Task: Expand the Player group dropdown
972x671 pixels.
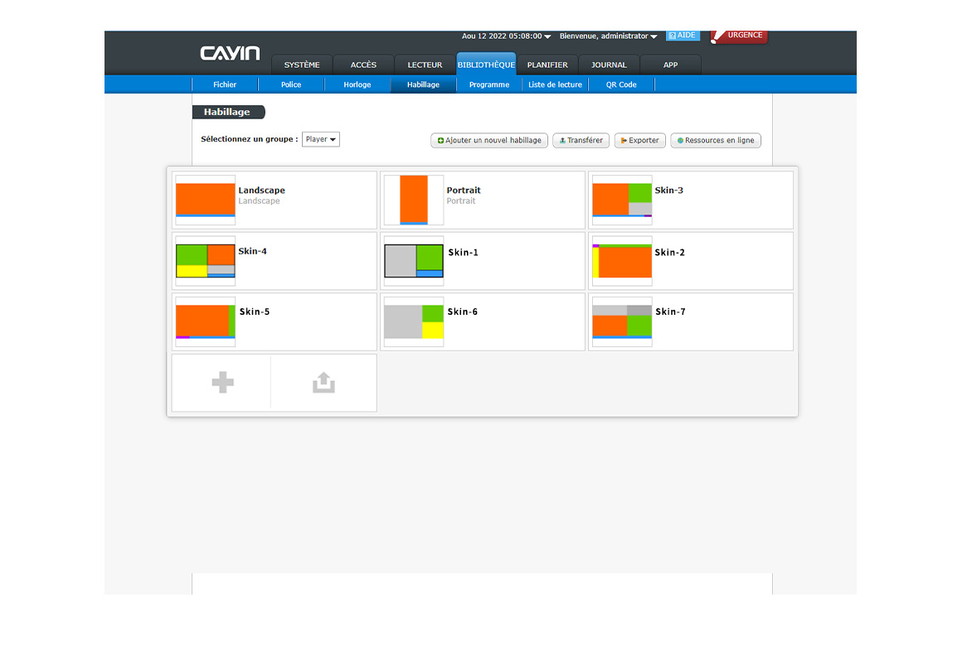Action: [x=321, y=139]
